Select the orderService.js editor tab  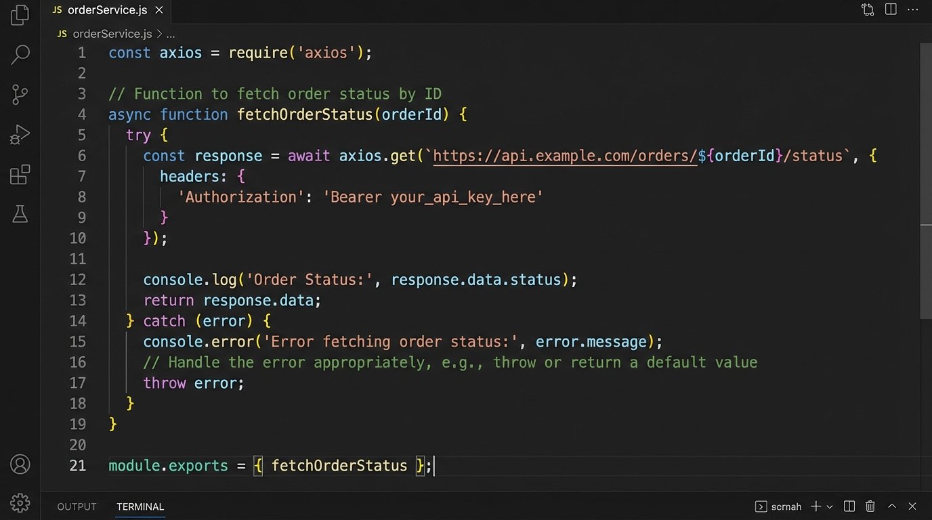click(102, 10)
